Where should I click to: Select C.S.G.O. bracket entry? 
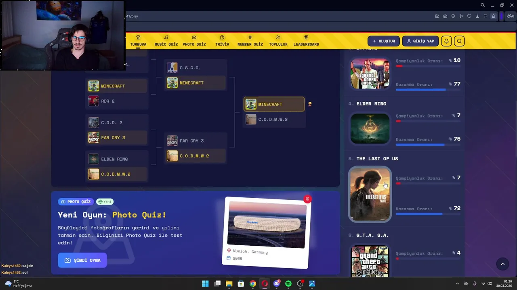[x=196, y=68]
